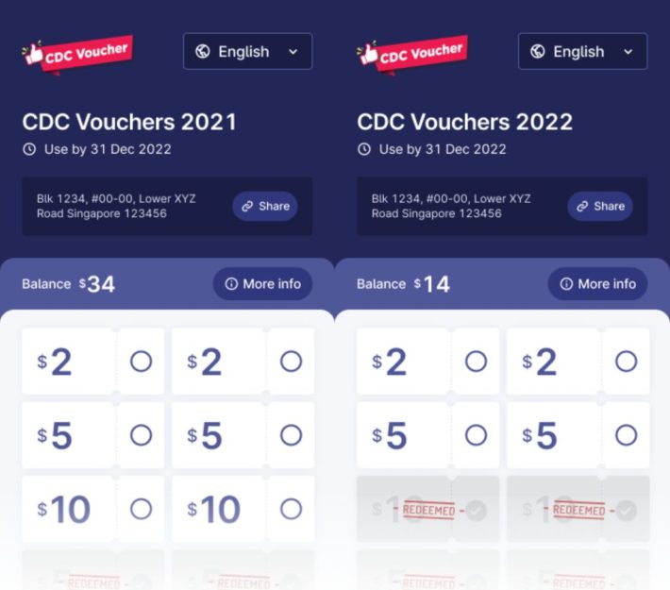Open English language dropdown for Vouchers 2021

tap(248, 52)
